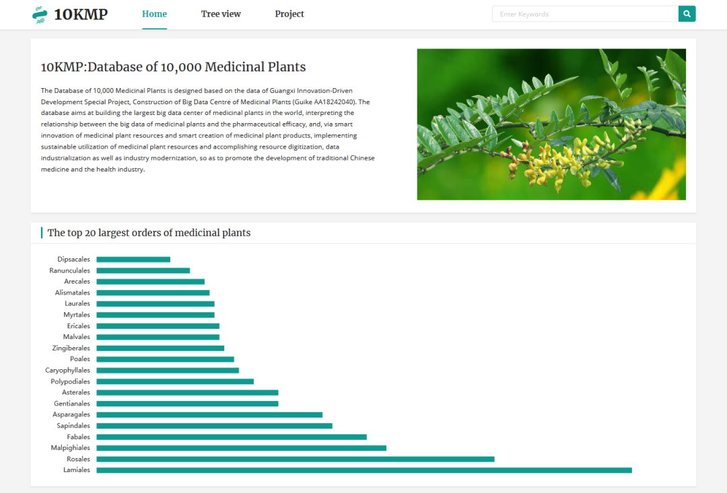
Task: Switch to the Tree view tab
Action: (221, 14)
